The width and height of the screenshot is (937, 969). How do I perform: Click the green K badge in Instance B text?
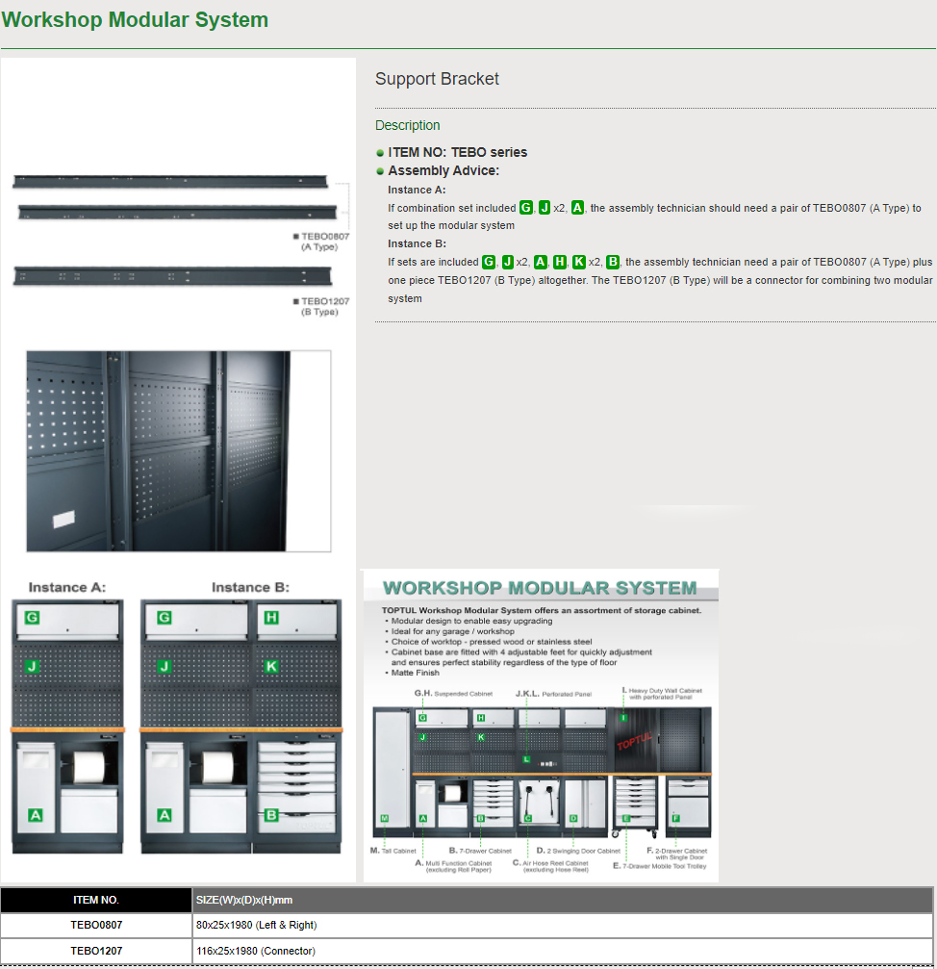pos(578,262)
